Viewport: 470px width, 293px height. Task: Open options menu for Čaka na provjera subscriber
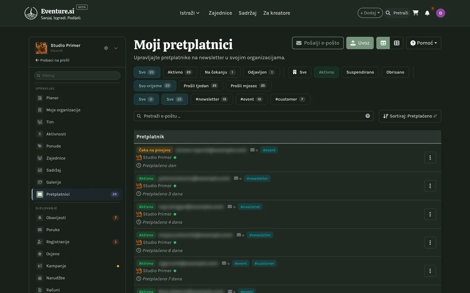430,158
